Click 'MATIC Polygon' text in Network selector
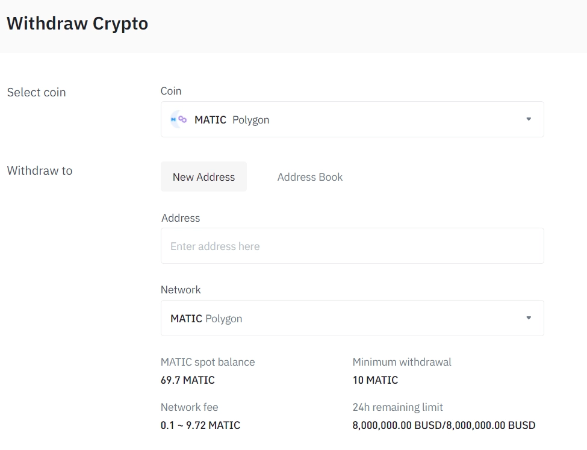Screen dimensions: 587x450 206,319
